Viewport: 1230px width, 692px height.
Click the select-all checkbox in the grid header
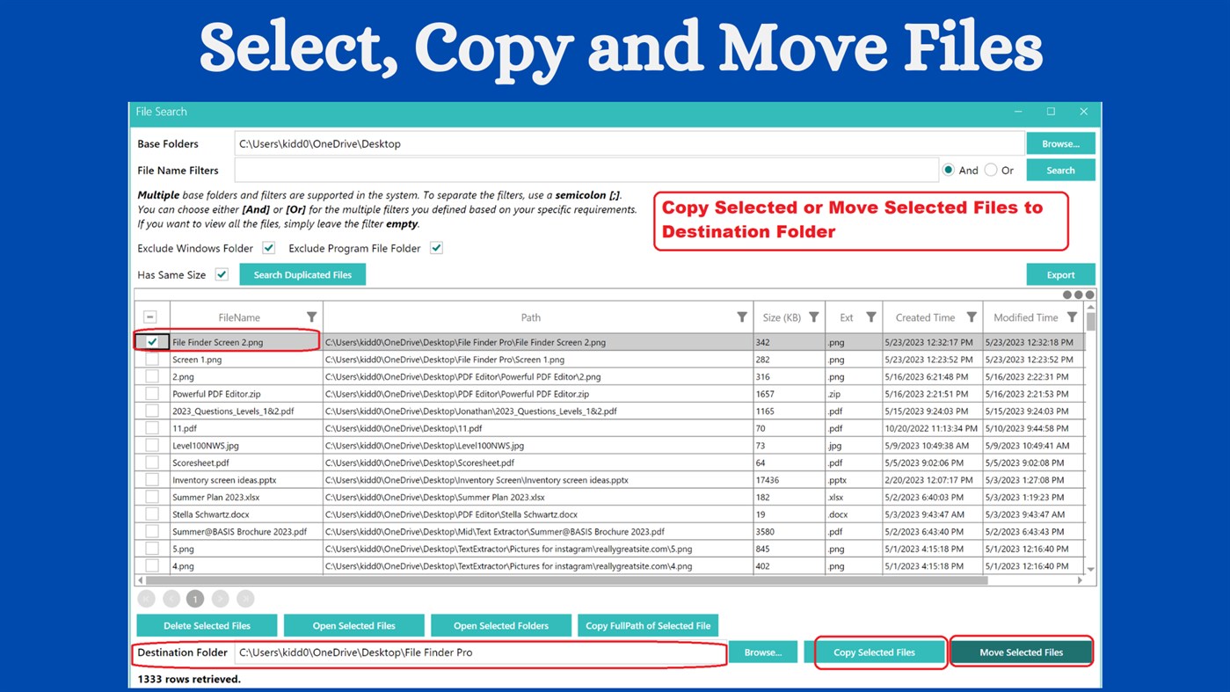[x=151, y=316]
